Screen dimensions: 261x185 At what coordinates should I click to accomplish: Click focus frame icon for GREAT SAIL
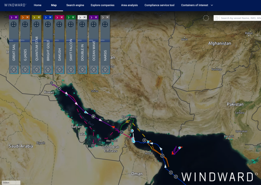[x=14, y=24]
